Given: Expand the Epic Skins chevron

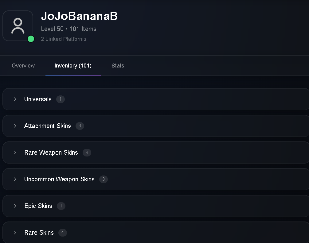Looking at the screenshot, I should click(15, 206).
